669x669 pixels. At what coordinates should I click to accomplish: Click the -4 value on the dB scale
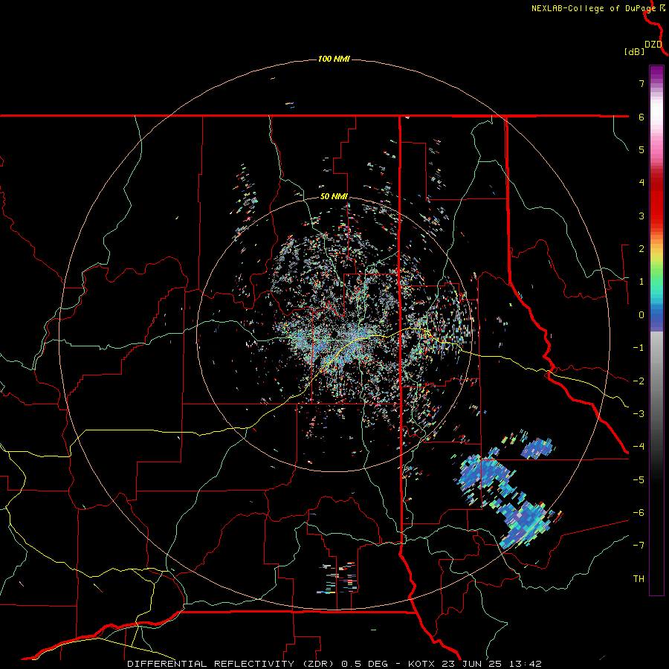point(639,447)
